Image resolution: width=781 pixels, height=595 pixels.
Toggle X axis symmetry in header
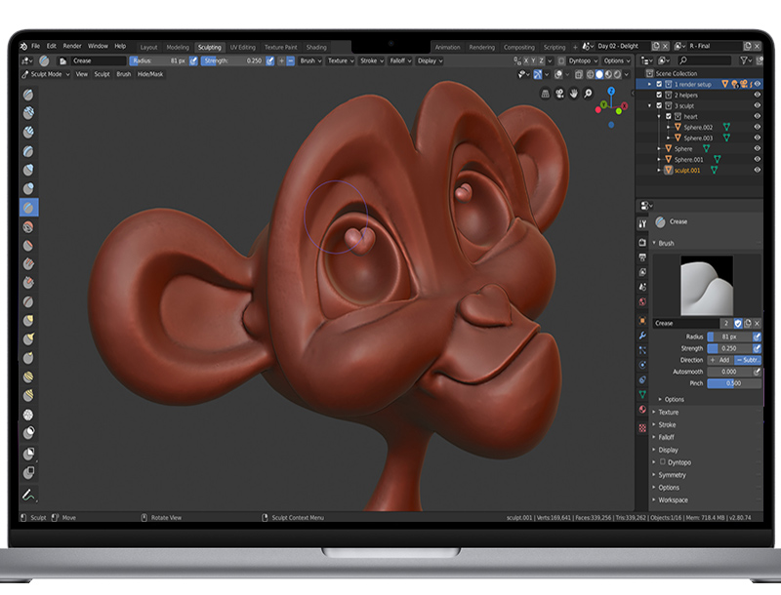coord(526,60)
